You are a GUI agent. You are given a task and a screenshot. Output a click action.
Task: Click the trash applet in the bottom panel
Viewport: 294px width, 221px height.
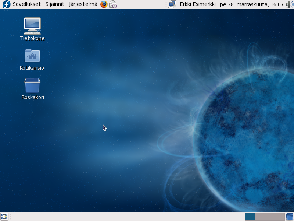290,217
